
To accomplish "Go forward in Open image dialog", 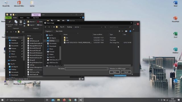I will click(x=49, y=27).
